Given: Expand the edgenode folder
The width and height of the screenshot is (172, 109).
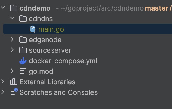Looking at the screenshot, I should [x=12, y=39].
